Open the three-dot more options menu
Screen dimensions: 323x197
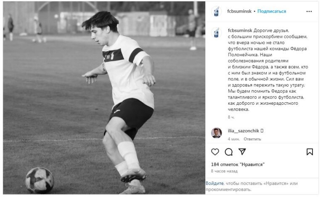pyautogui.click(x=309, y=11)
